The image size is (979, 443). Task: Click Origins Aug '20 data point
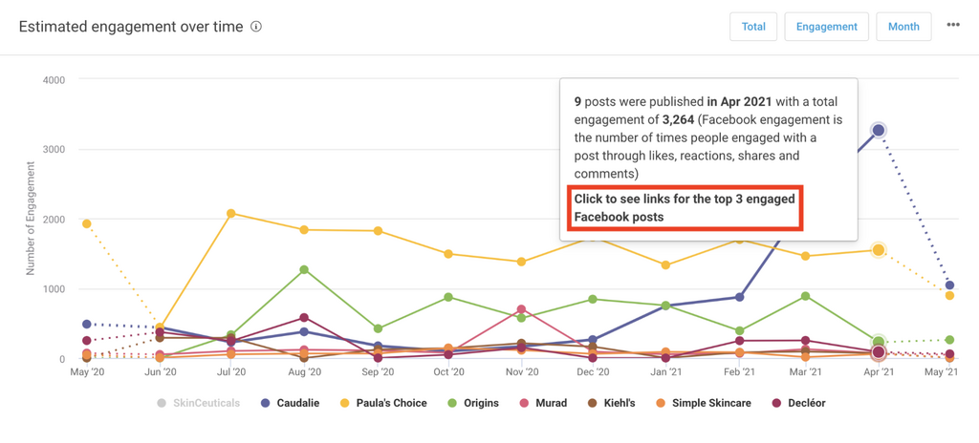pos(304,270)
